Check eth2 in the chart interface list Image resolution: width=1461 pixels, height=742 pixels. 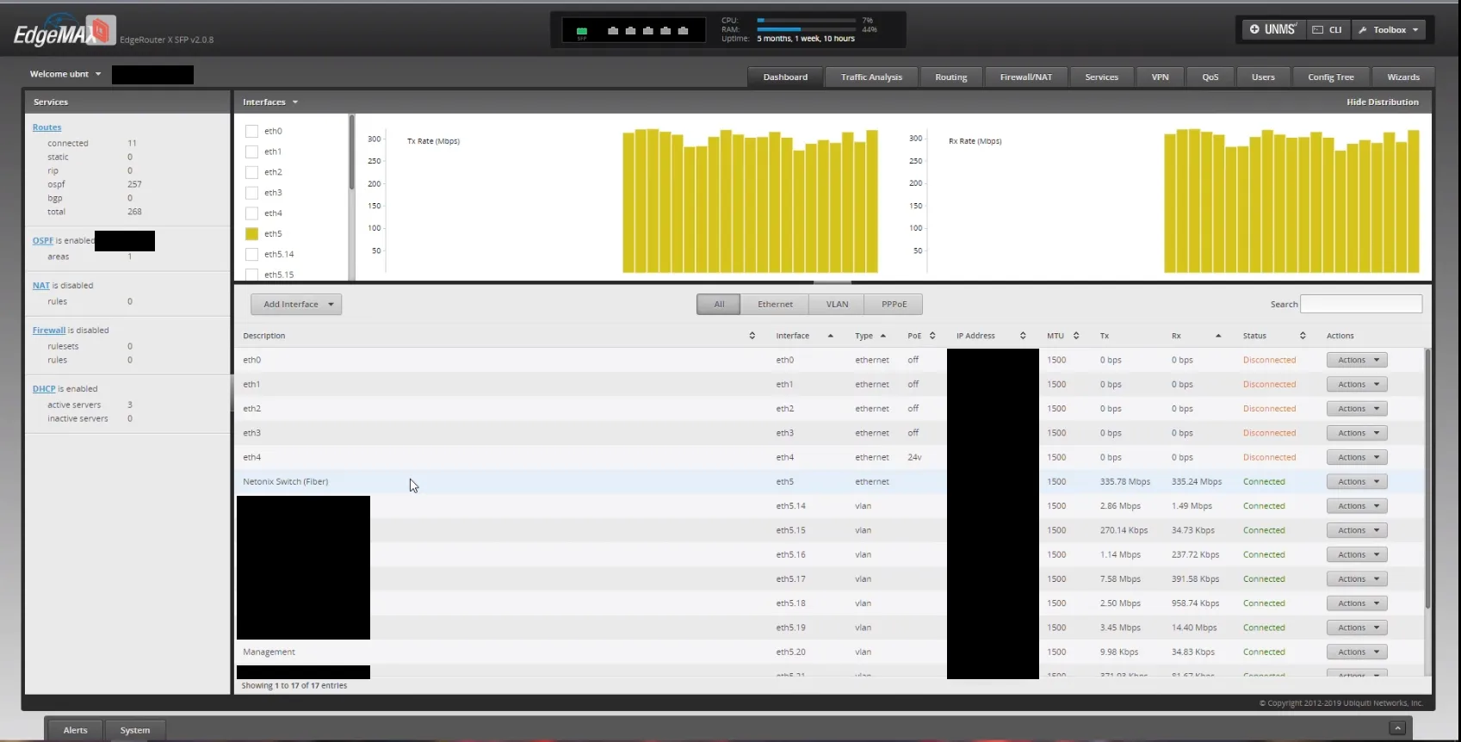point(251,172)
